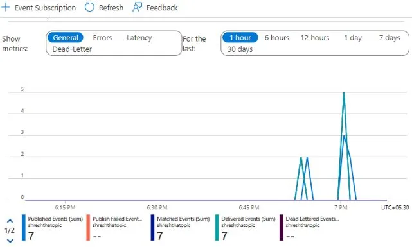Set time range to 1 day

pos(353,38)
